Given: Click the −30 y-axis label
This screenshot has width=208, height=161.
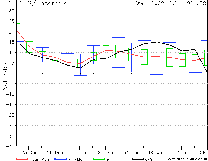Looking at the screenshot, I should [10, 136].
